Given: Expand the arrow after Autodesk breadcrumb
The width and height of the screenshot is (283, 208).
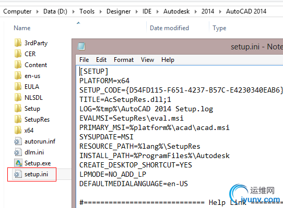Looking at the screenshot, I should pyautogui.click(x=196, y=11).
